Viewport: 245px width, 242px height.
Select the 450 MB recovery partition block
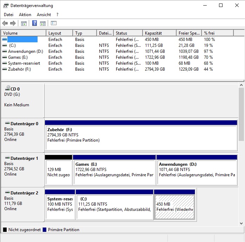(x=174, y=205)
